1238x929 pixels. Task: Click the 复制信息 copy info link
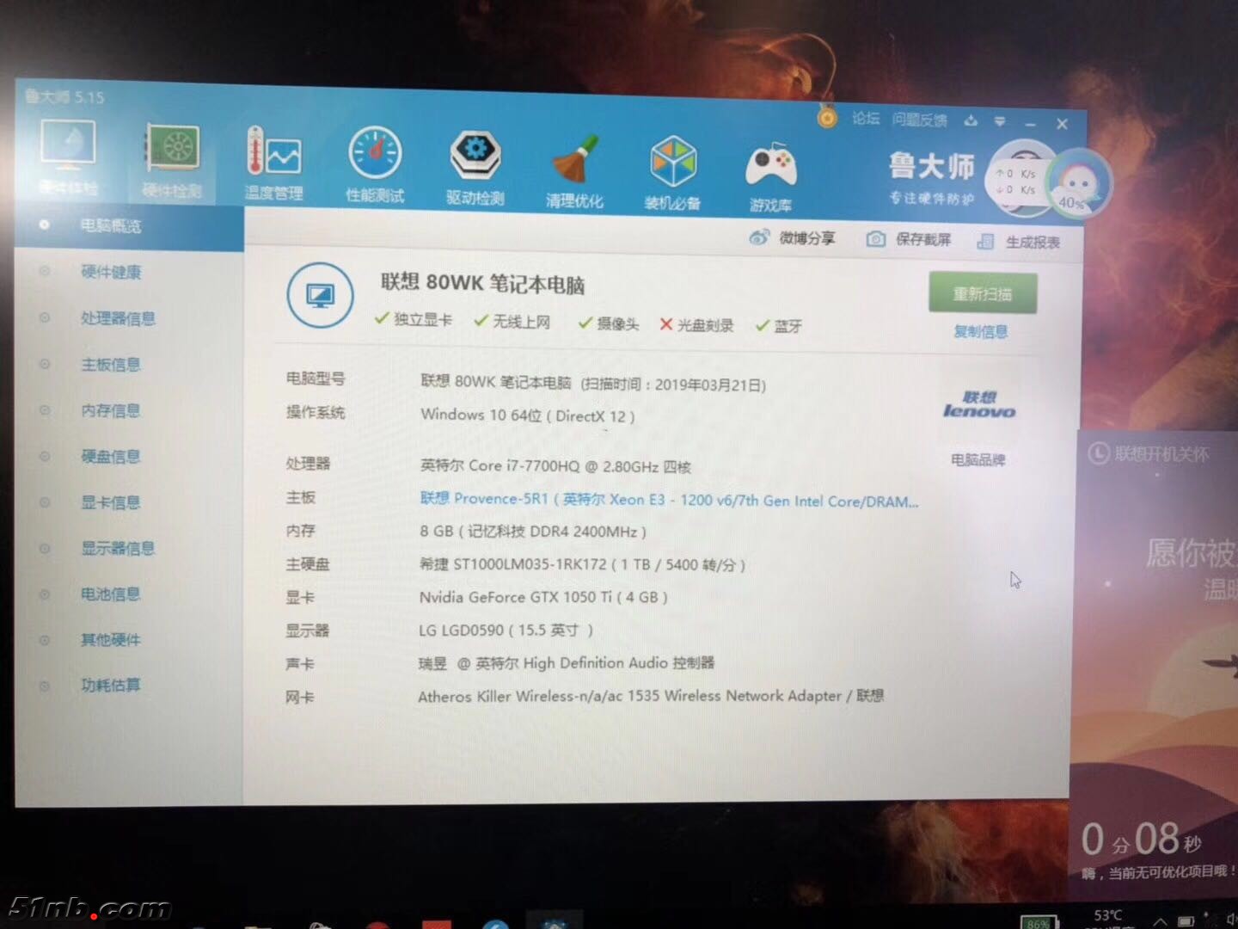(980, 331)
